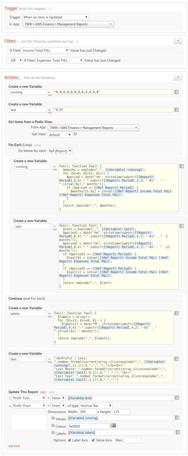188x456 pixels.
Task: Toggle the Value Axis checkbox
Action: coord(93,440)
